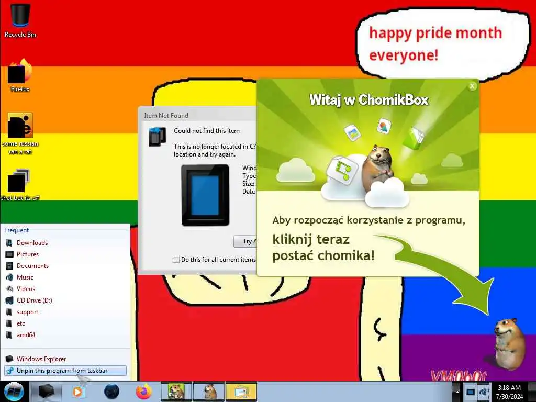Click the Try Again button in the dialog
536x402 pixels.
[245, 241]
